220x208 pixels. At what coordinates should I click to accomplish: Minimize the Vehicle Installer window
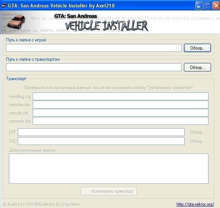coord(199,6)
